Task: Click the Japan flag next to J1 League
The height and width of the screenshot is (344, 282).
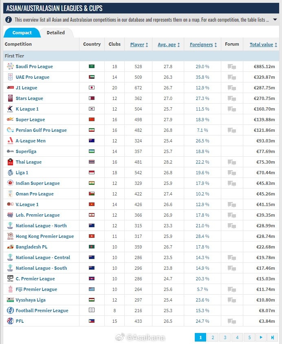Action: coord(92,88)
